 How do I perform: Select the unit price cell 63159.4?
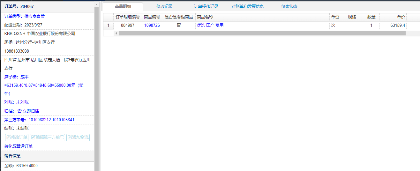[x=393, y=25]
